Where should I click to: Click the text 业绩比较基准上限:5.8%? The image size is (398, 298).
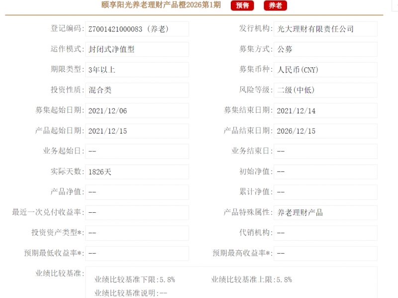tap(251, 280)
